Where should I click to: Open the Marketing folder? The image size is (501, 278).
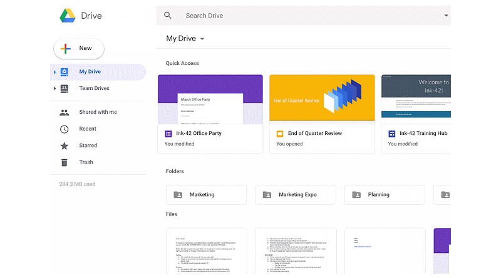(206, 195)
